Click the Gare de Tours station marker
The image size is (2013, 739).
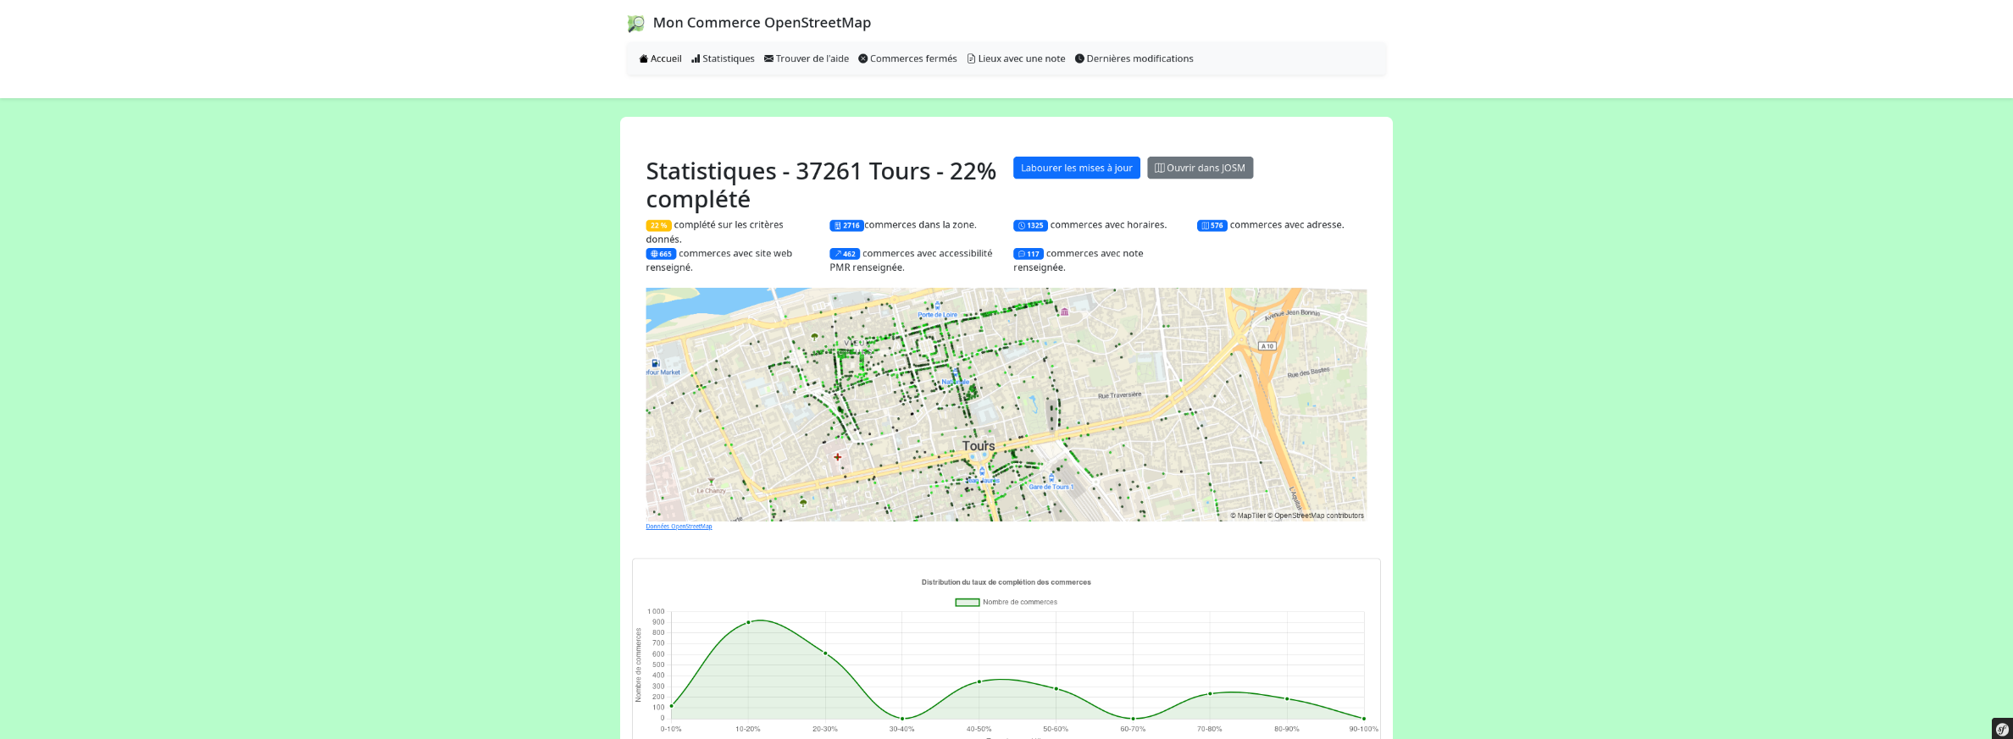click(1051, 478)
